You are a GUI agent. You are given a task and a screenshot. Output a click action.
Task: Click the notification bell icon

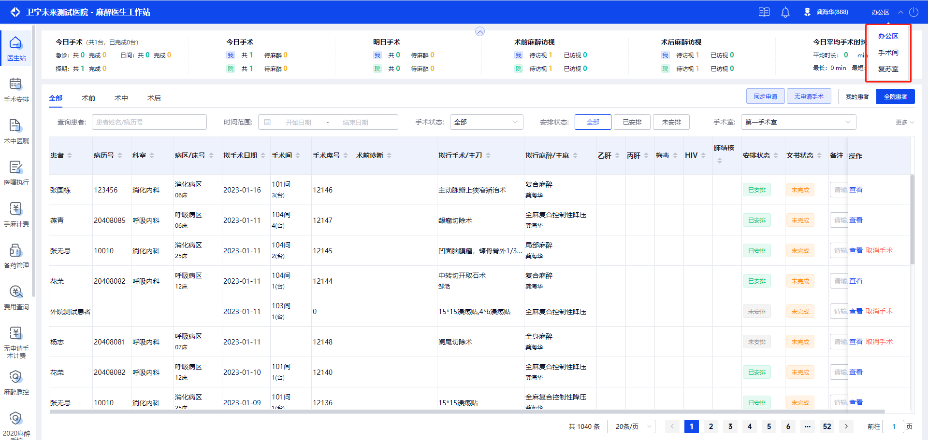[x=785, y=12]
